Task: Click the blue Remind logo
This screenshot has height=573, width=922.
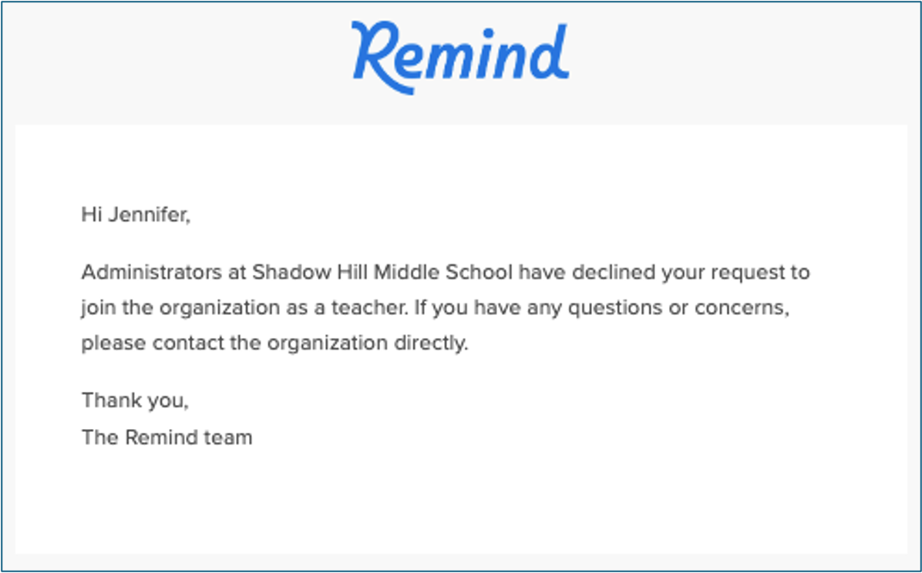Action: 460,56
